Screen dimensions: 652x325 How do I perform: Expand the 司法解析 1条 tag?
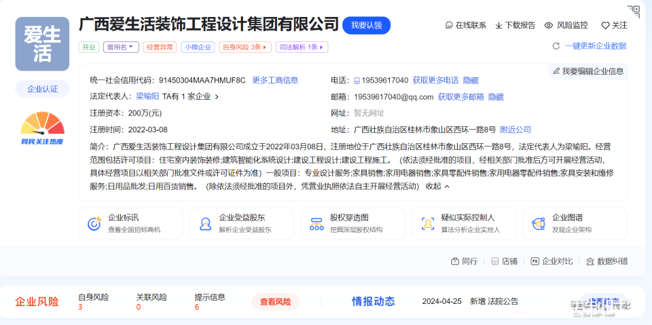tap(302, 47)
